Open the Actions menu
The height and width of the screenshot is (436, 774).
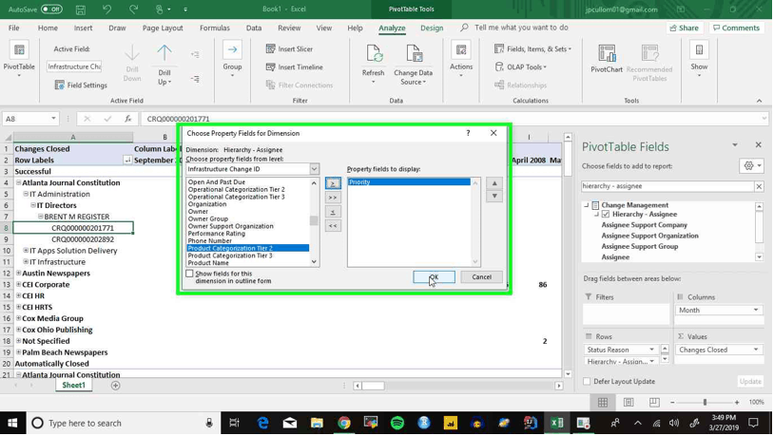(461, 60)
